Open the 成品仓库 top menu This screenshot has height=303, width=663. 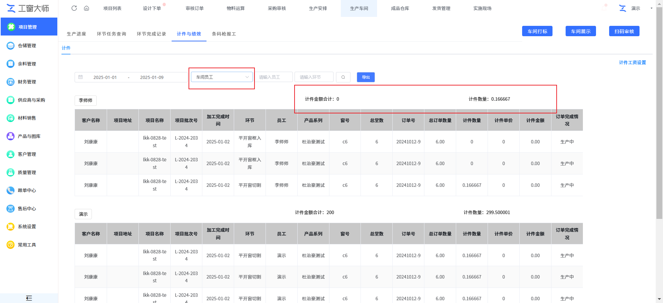pos(400,8)
